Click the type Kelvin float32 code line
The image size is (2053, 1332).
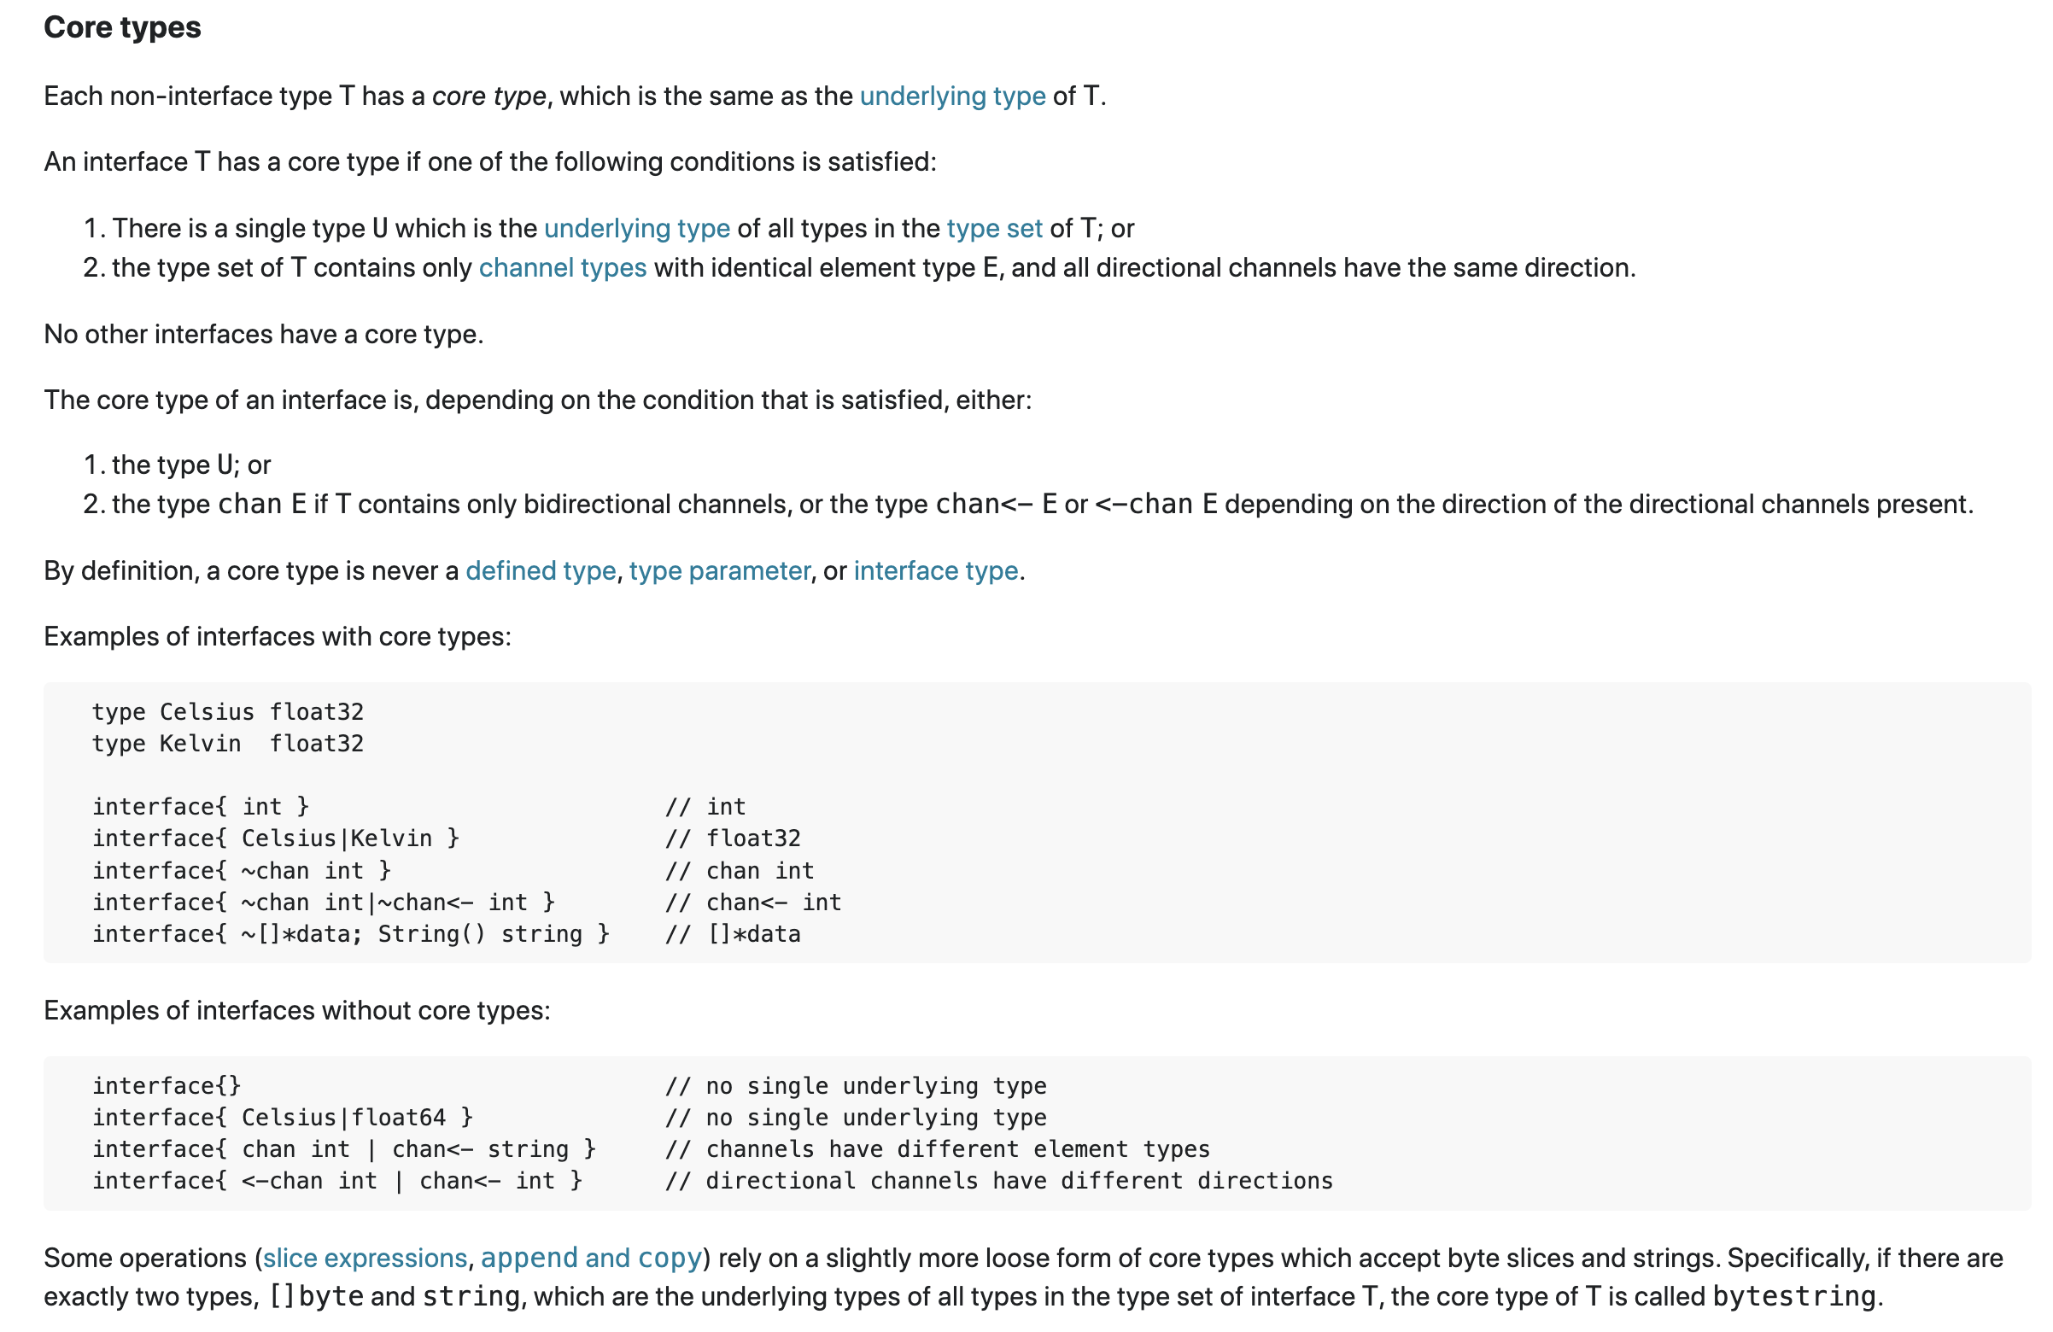click(x=228, y=744)
